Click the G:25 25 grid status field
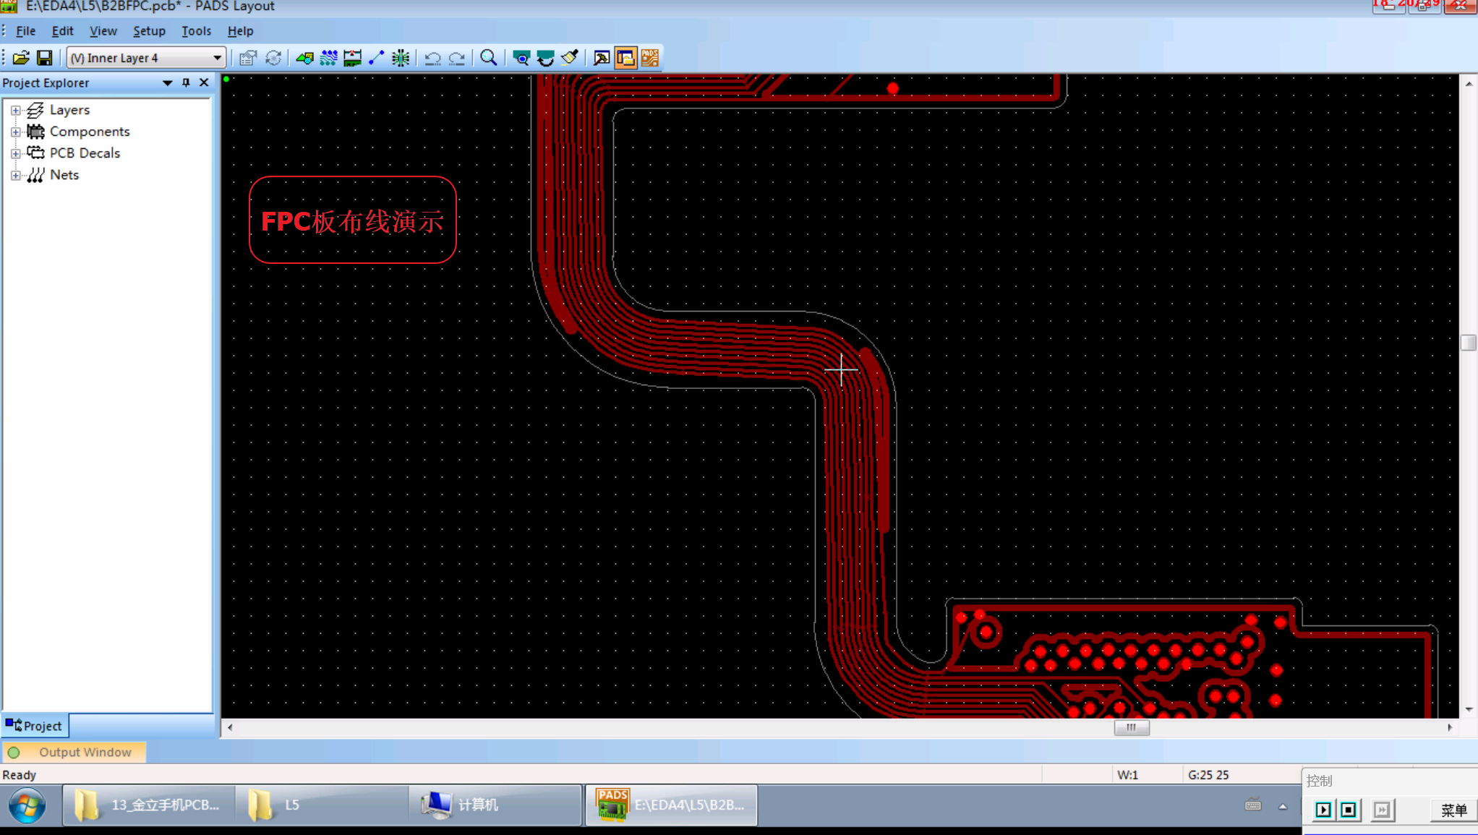This screenshot has height=835, width=1478. pos(1208,775)
